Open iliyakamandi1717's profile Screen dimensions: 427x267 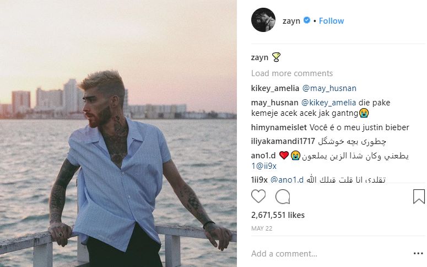pyautogui.click(x=283, y=141)
